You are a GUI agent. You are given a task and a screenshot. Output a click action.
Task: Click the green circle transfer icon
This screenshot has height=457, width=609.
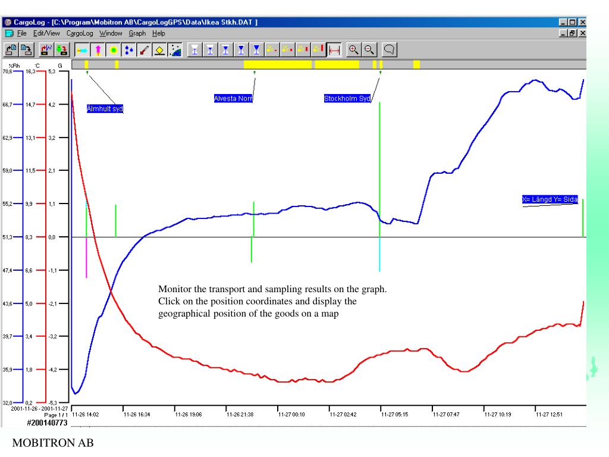[62, 50]
